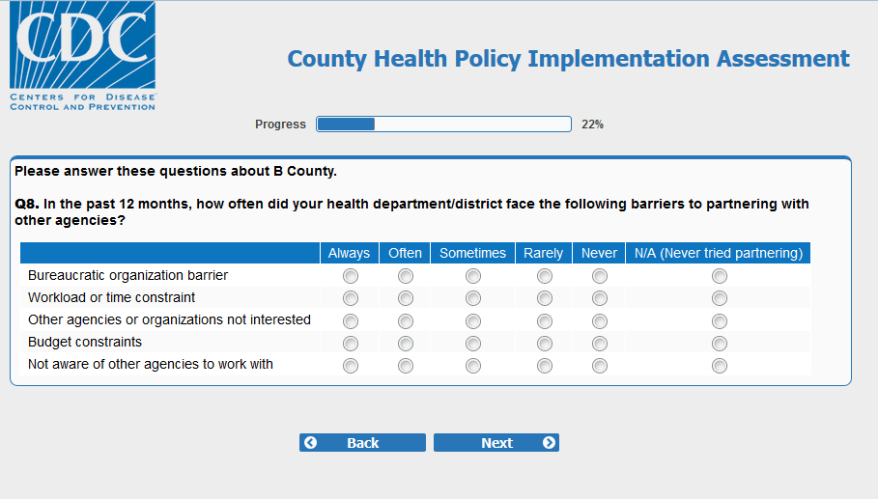Pick Never for Workload or time constraint
This screenshot has width=878, height=499.
(600, 298)
